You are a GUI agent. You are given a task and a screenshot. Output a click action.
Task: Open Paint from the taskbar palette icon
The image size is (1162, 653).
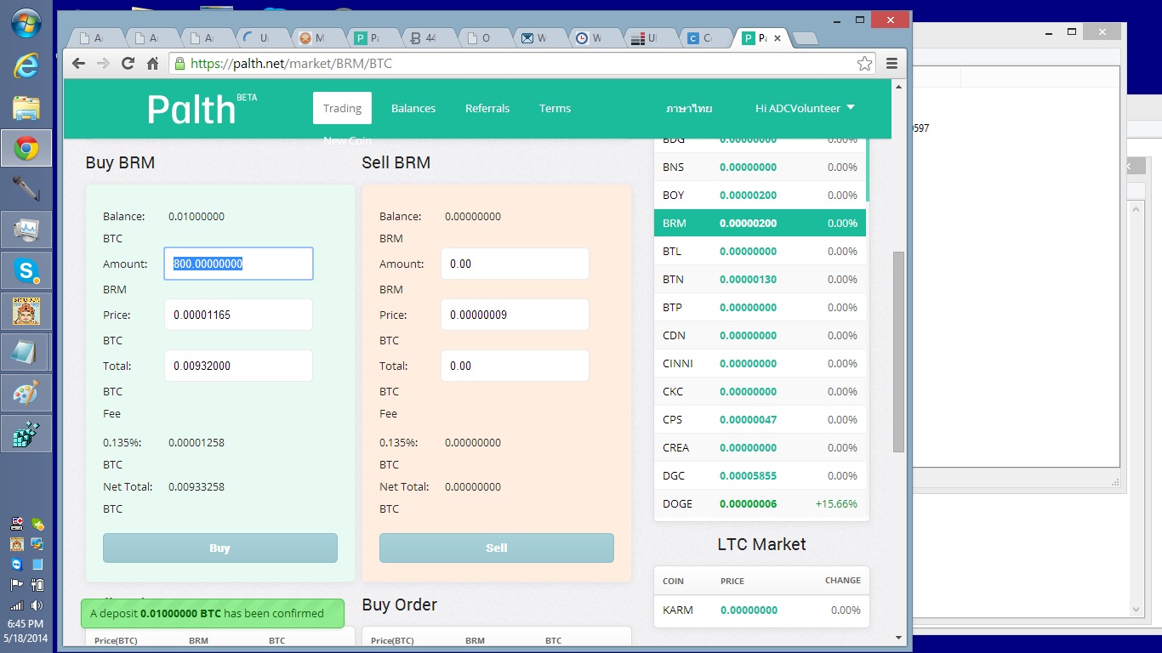pyautogui.click(x=26, y=394)
